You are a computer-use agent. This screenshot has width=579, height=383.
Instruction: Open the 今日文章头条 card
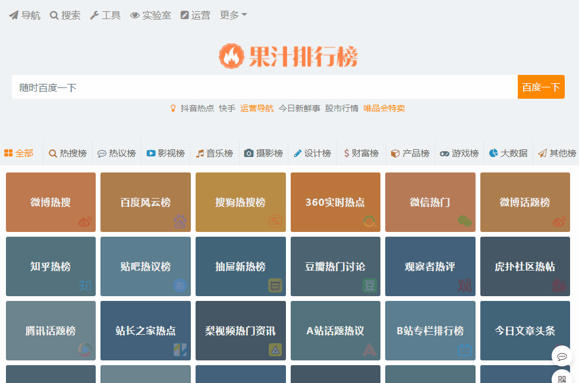(525, 331)
